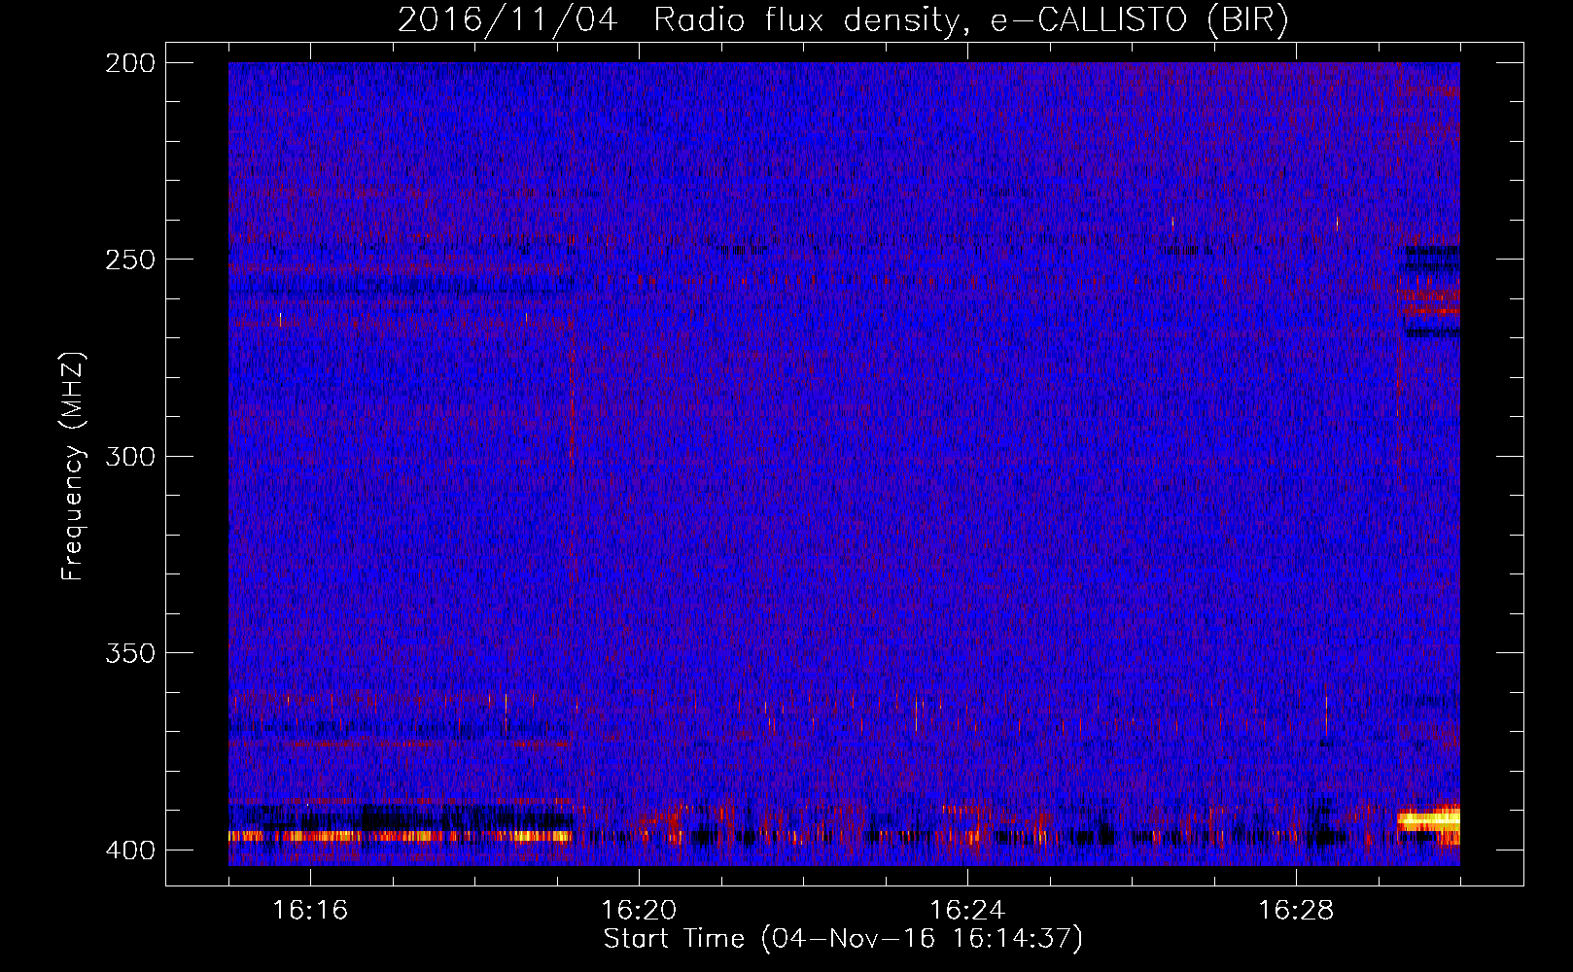Click the '16:16' time axis label
Viewport: 1573px width, 972px height.
310,910
